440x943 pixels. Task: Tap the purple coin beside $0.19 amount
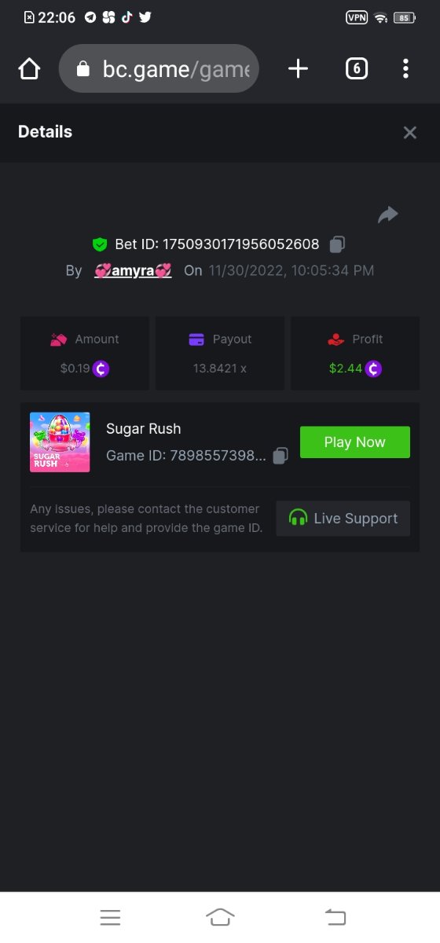click(x=101, y=368)
